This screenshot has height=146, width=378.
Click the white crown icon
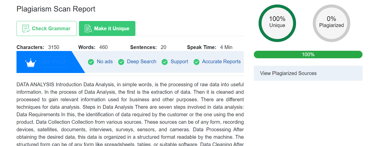31,62
